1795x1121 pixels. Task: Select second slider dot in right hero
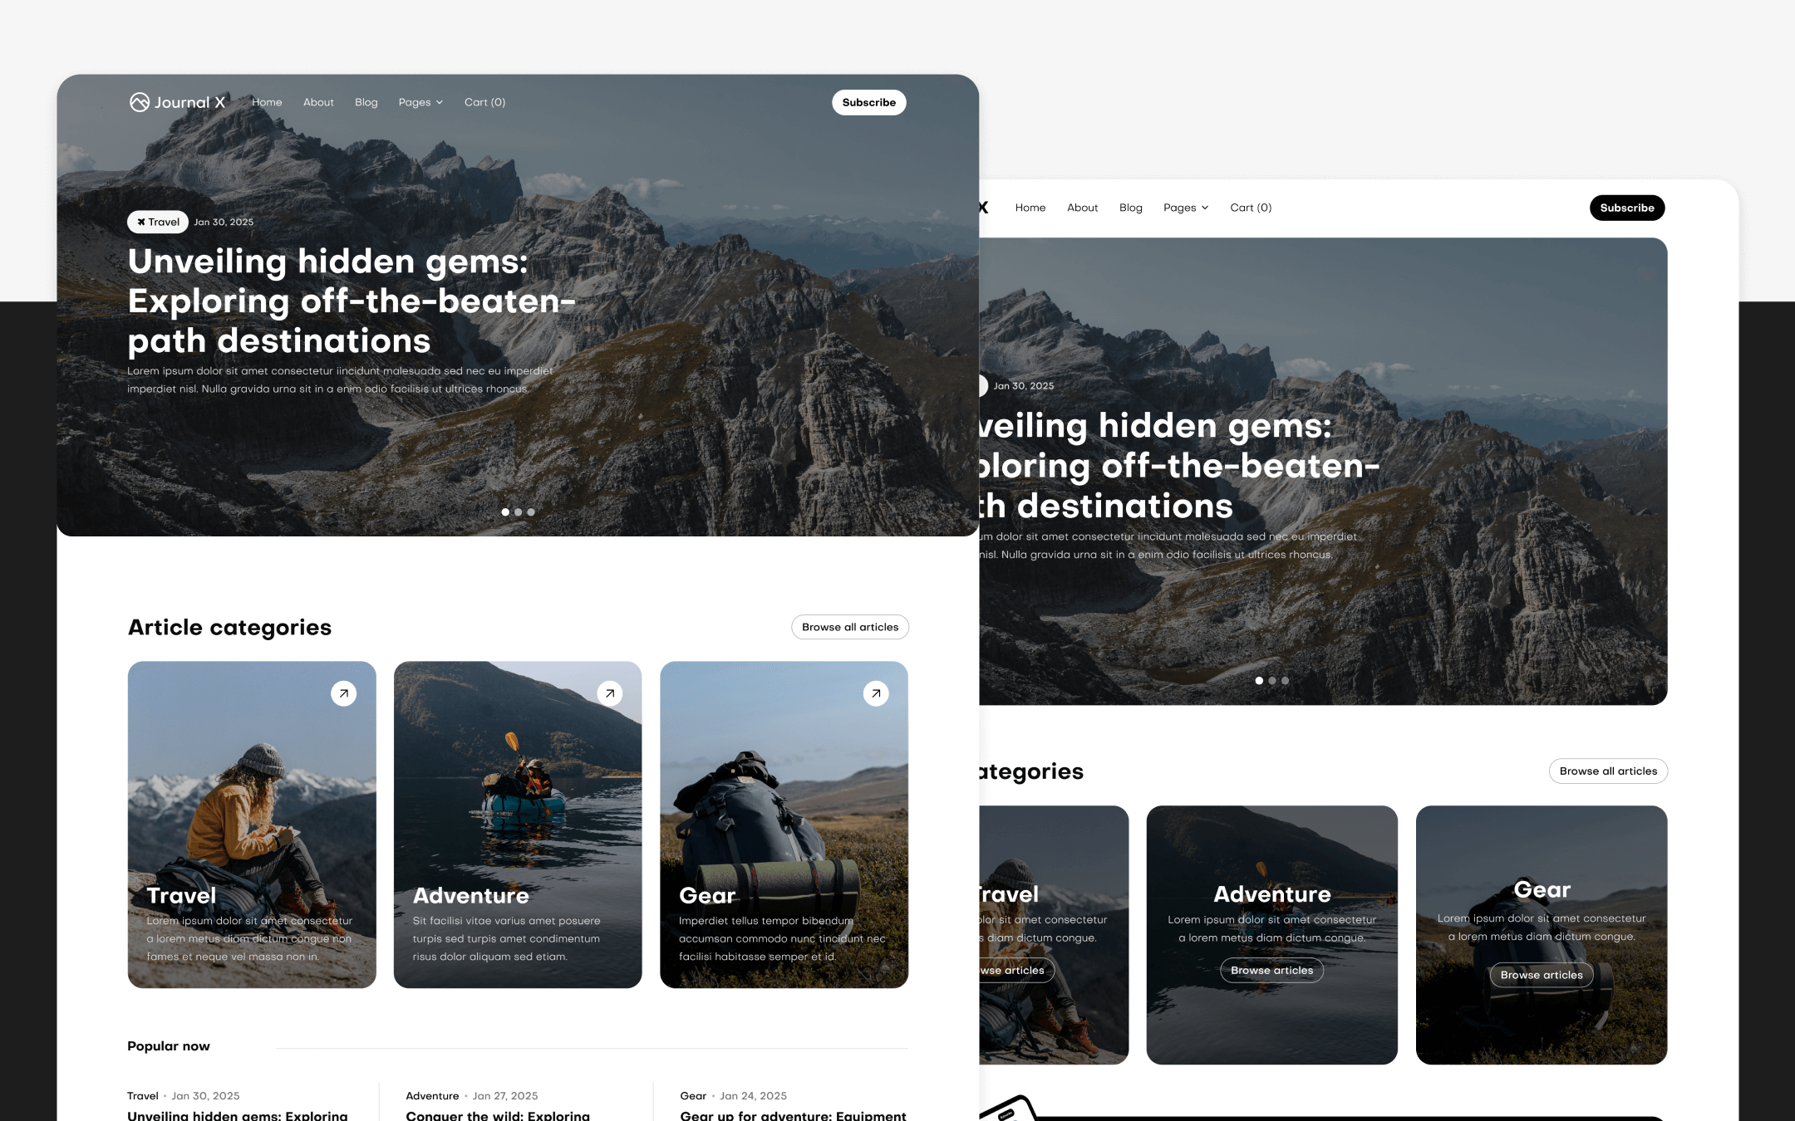[x=1272, y=681]
